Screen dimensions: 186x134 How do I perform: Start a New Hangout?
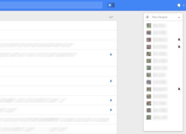(x=160, y=17)
